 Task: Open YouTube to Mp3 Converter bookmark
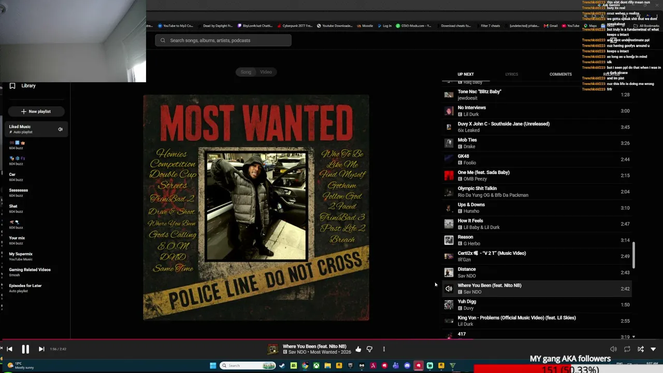click(x=176, y=26)
